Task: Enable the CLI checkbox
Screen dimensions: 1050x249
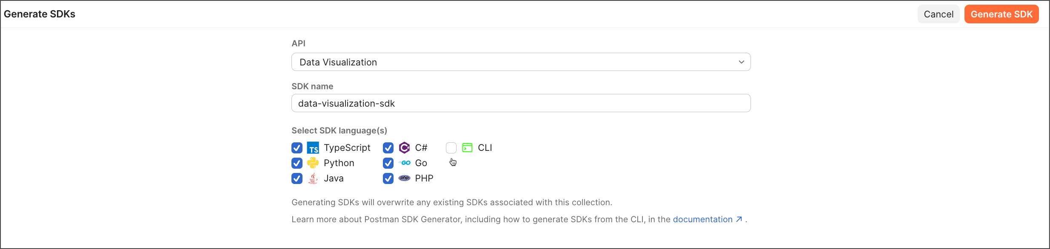Action: [x=451, y=148]
